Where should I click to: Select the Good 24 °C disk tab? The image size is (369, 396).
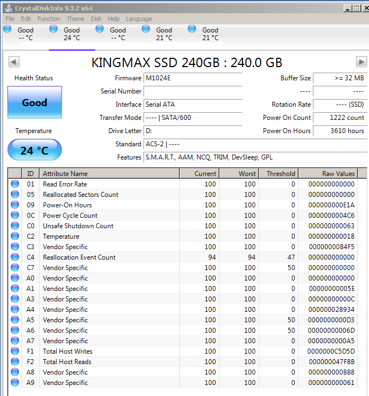tap(71, 34)
